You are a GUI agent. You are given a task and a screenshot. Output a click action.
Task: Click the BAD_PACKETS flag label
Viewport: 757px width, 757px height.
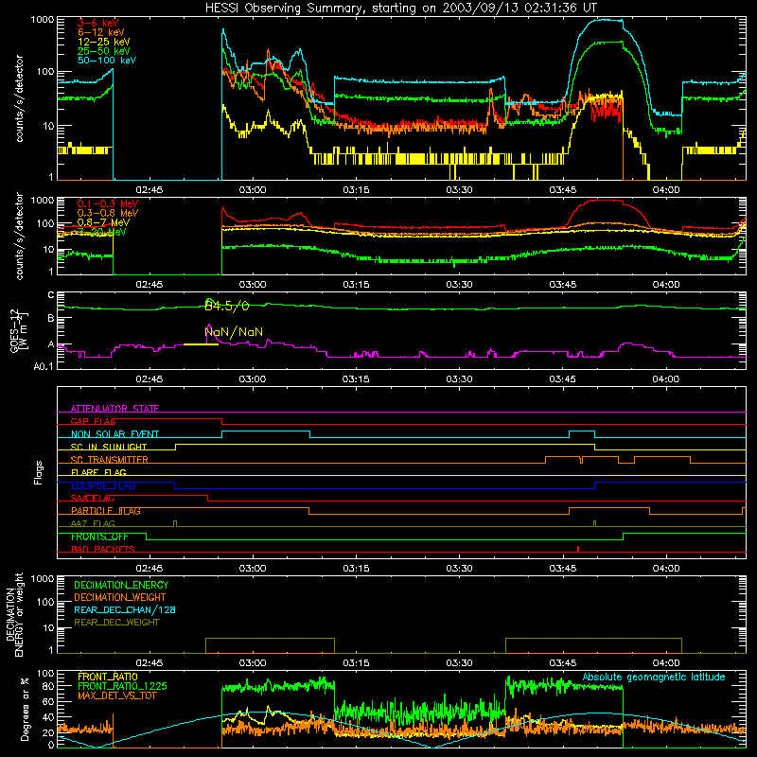pos(103,549)
